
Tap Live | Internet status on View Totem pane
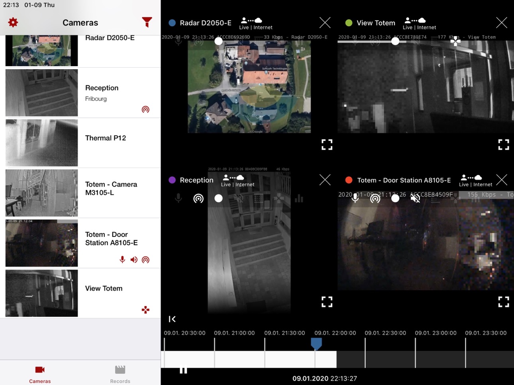(419, 23)
